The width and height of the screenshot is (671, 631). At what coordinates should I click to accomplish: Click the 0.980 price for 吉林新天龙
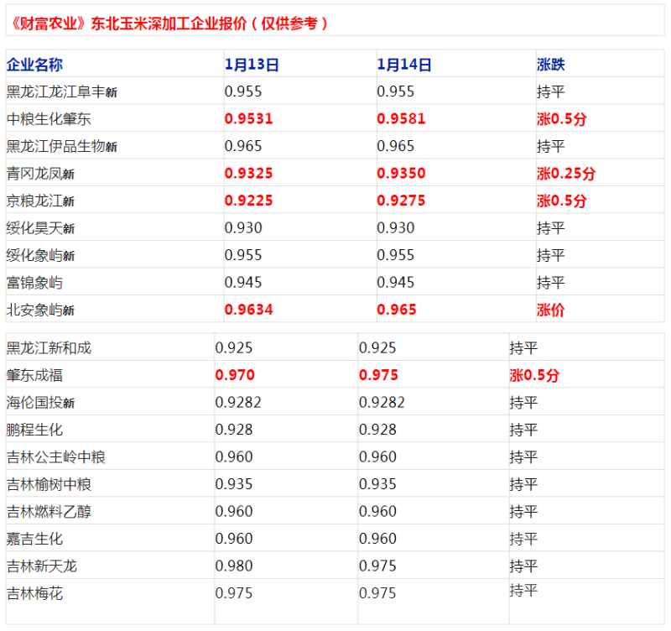(234, 566)
